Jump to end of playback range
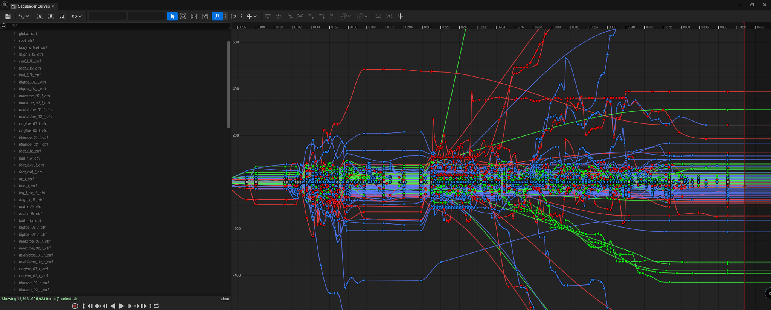Viewport: 771px width, 310px height. point(144,306)
